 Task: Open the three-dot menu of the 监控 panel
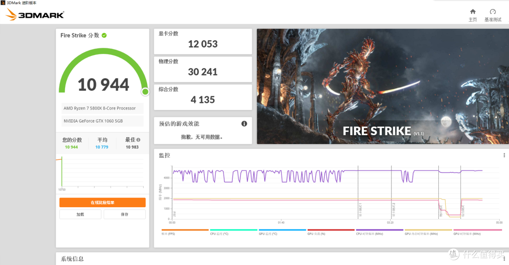click(x=504, y=156)
